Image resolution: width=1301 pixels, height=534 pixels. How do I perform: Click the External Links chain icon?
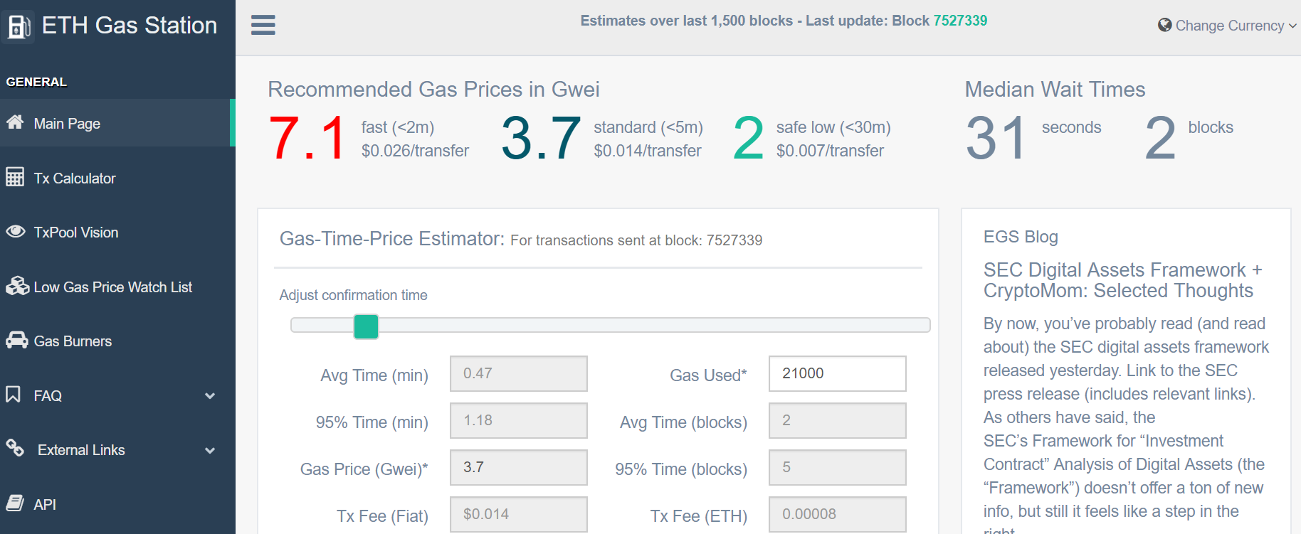click(x=15, y=448)
